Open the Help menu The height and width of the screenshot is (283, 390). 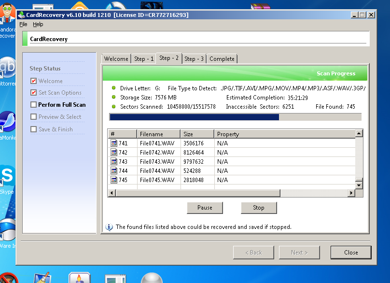click(x=38, y=25)
